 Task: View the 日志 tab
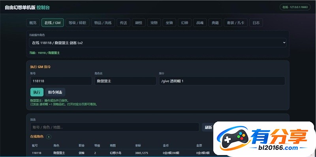(x=256, y=23)
